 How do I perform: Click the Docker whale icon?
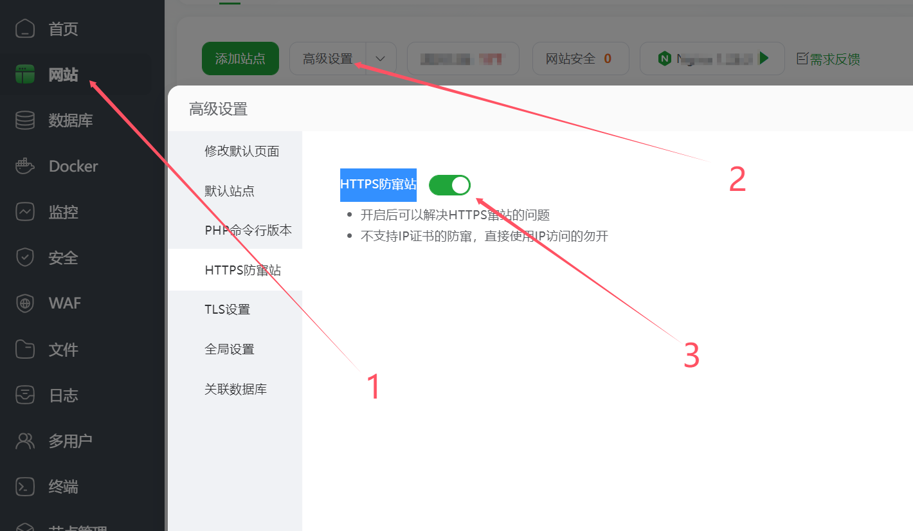(25, 166)
